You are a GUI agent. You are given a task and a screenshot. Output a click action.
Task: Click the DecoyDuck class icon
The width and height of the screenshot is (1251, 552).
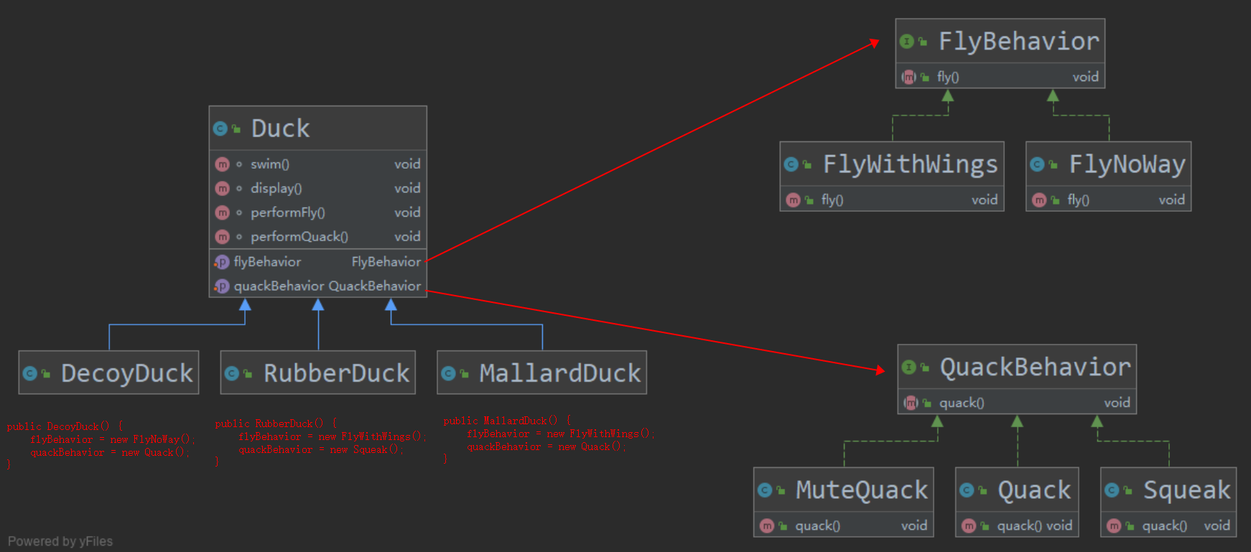tap(29, 373)
